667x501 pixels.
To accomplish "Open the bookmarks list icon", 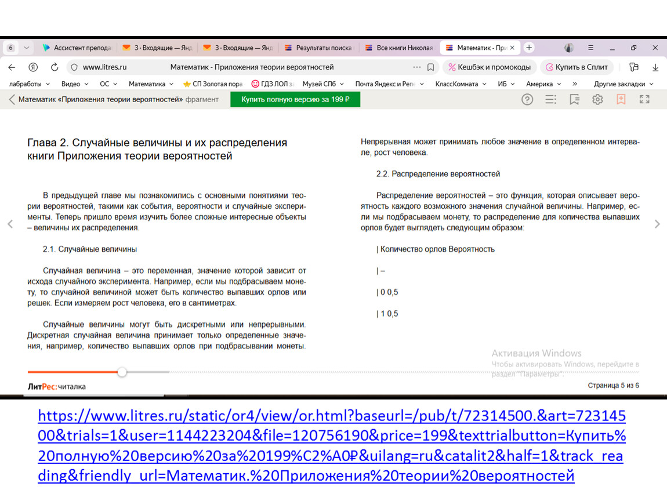I will [574, 100].
